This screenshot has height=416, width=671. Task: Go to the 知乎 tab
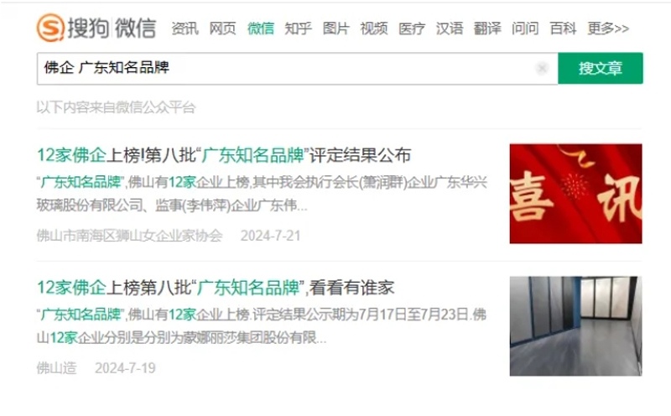point(299,29)
